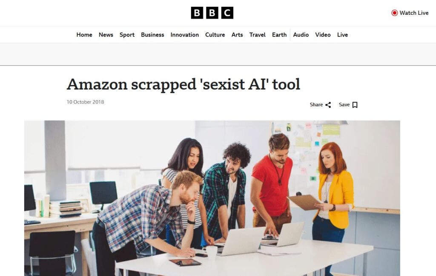Viewport: 436px width, 276px height.
Task: Click the article's office team photo
Action: pyautogui.click(x=212, y=198)
